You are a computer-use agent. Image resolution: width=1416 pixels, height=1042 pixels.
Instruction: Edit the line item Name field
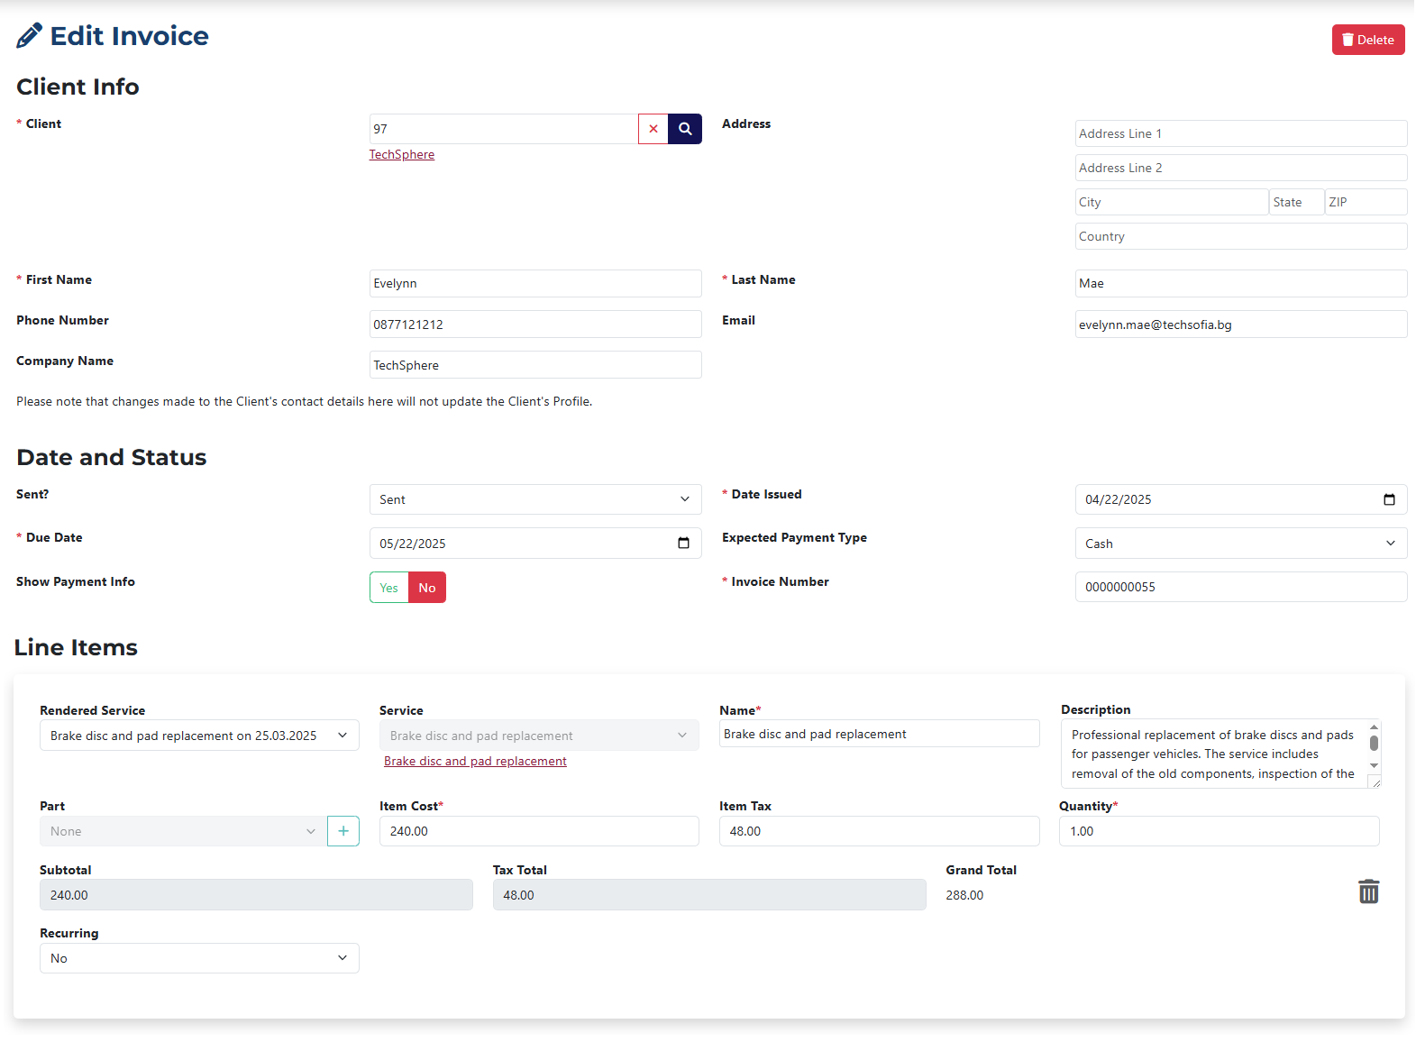[x=880, y=734]
